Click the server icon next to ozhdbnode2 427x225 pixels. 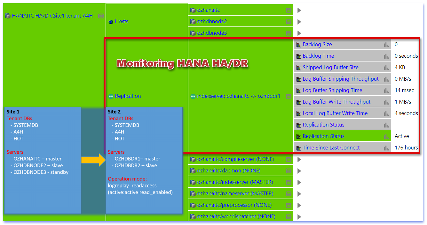pyautogui.click(x=193, y=21)
